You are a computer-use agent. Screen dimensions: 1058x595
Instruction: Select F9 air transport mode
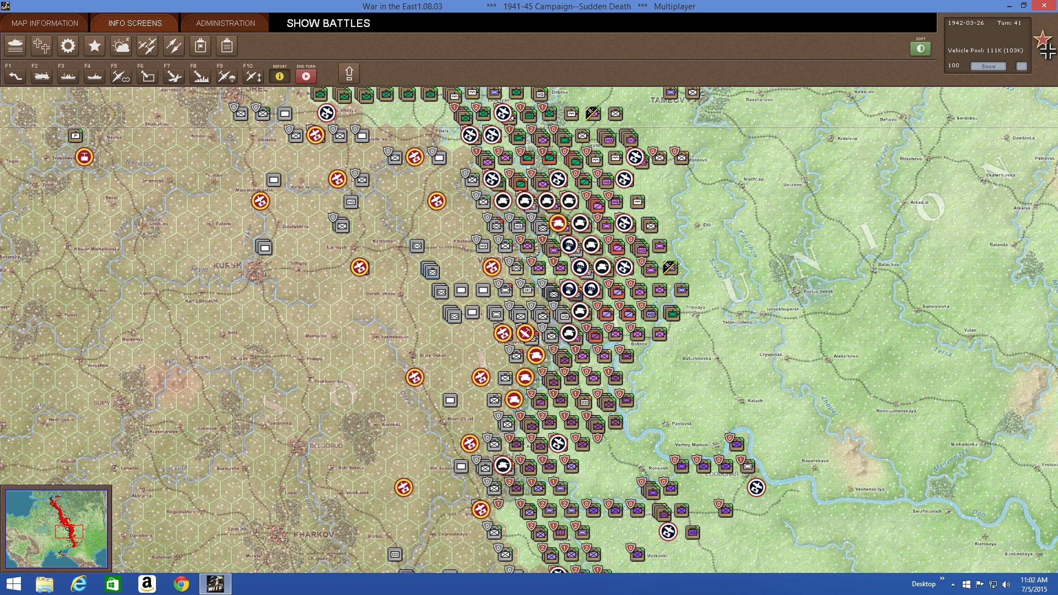226,76
